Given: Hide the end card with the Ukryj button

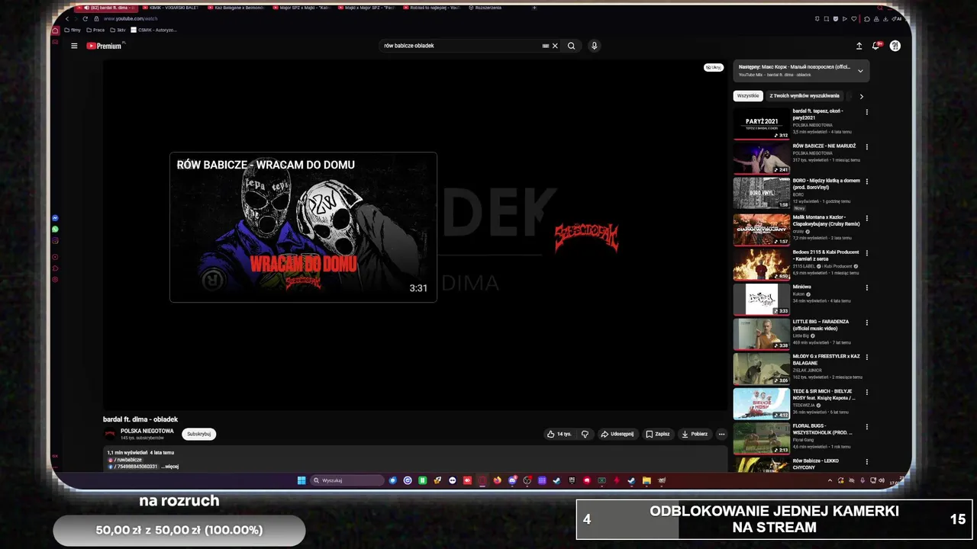Looking at the screenshot, I should point(713,68).
